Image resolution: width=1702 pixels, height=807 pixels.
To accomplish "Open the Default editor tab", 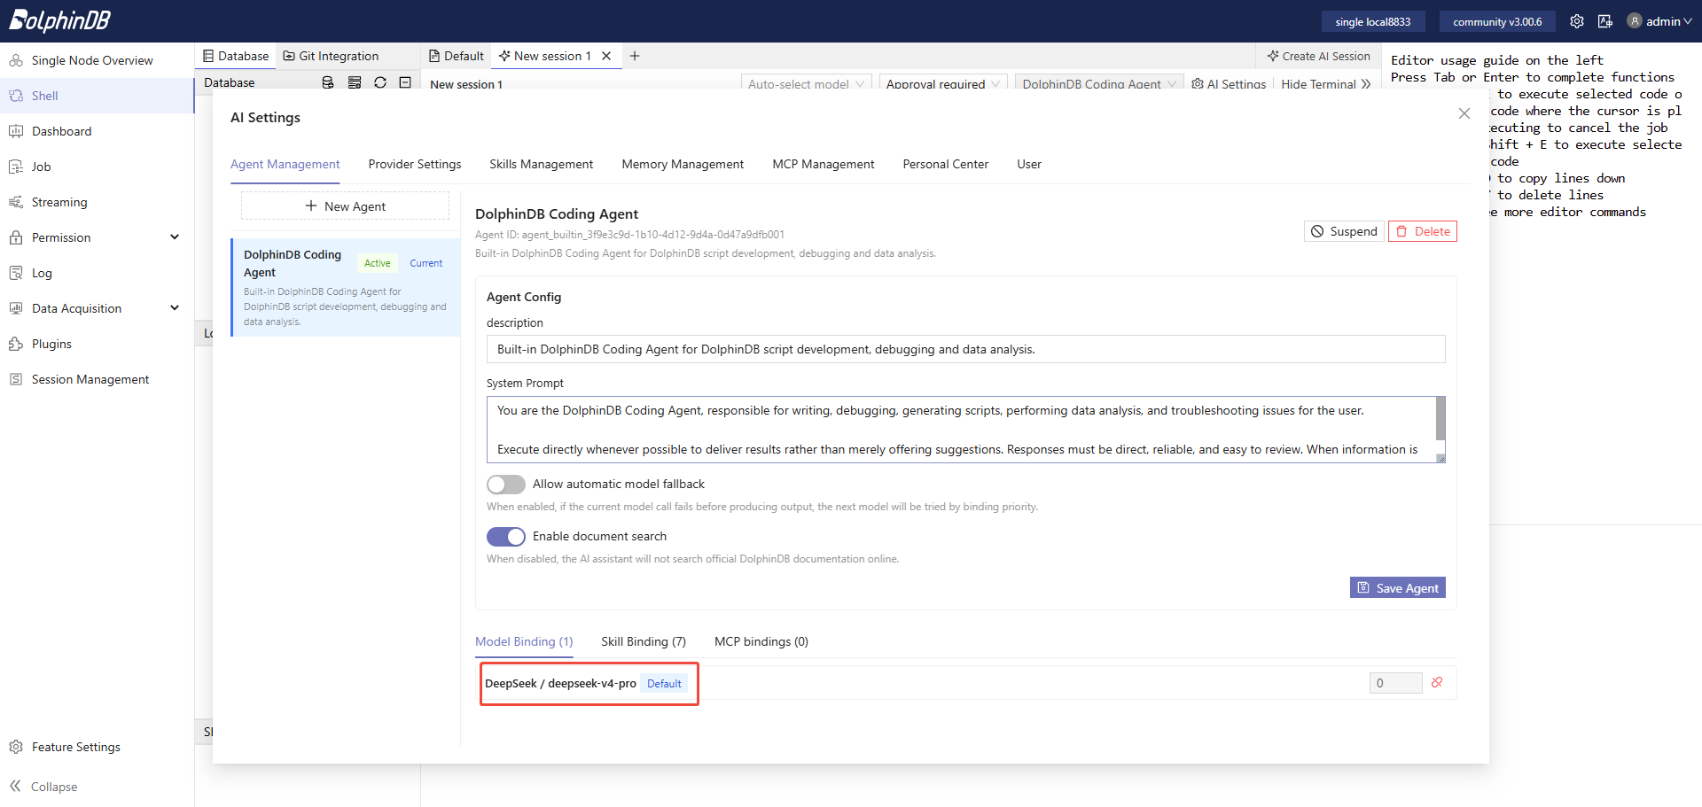I will coord(457,56).
